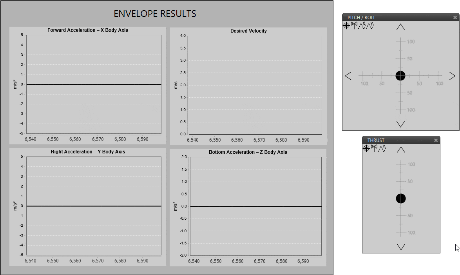Close the Thrust panel
This screenshot has width=460, height=275.
tap(436, 140)
